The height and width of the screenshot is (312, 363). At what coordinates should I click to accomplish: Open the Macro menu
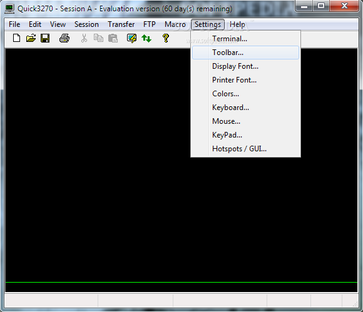(x=175, y=24)
